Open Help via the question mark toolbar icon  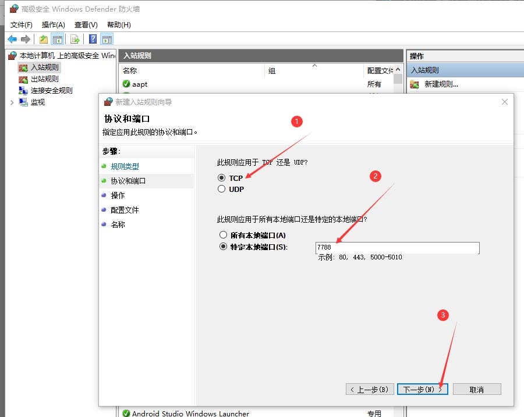93,40
